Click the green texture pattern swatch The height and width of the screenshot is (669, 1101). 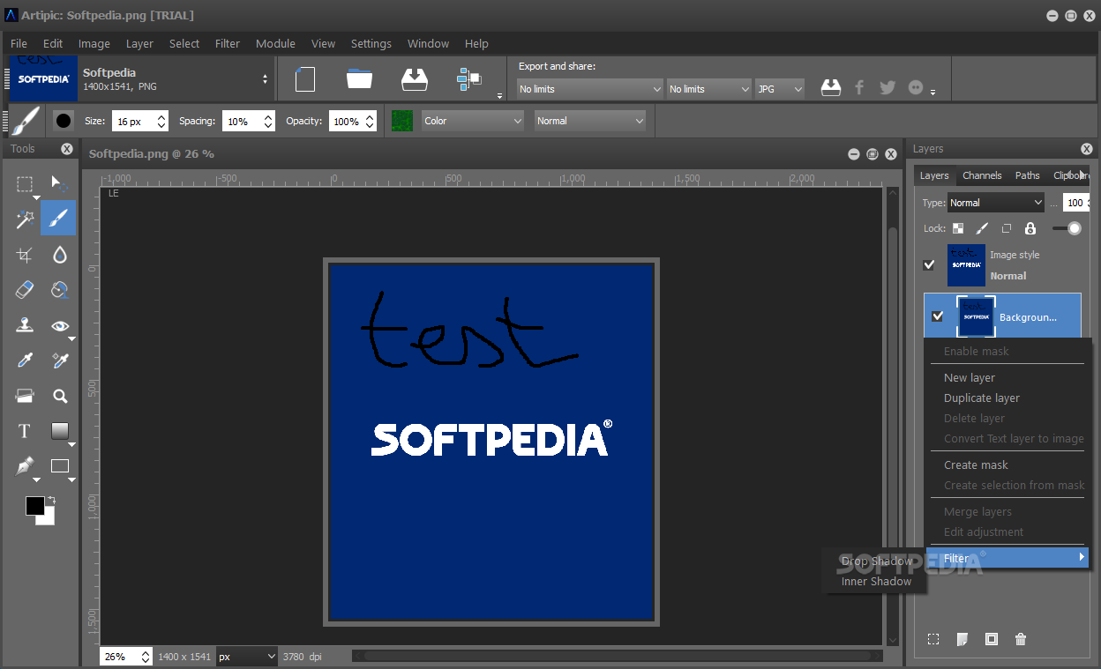tap(402, 121)
